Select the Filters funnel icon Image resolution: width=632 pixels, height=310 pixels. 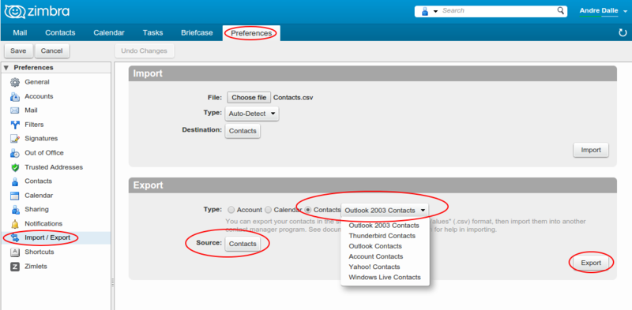tap(15, 125)
